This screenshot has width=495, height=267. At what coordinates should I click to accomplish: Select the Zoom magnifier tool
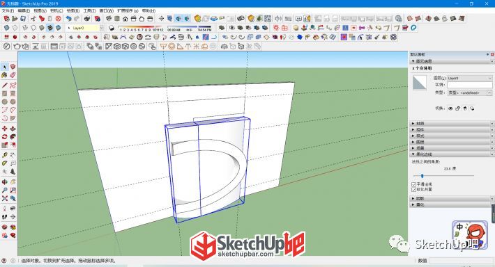click(4, 191)
